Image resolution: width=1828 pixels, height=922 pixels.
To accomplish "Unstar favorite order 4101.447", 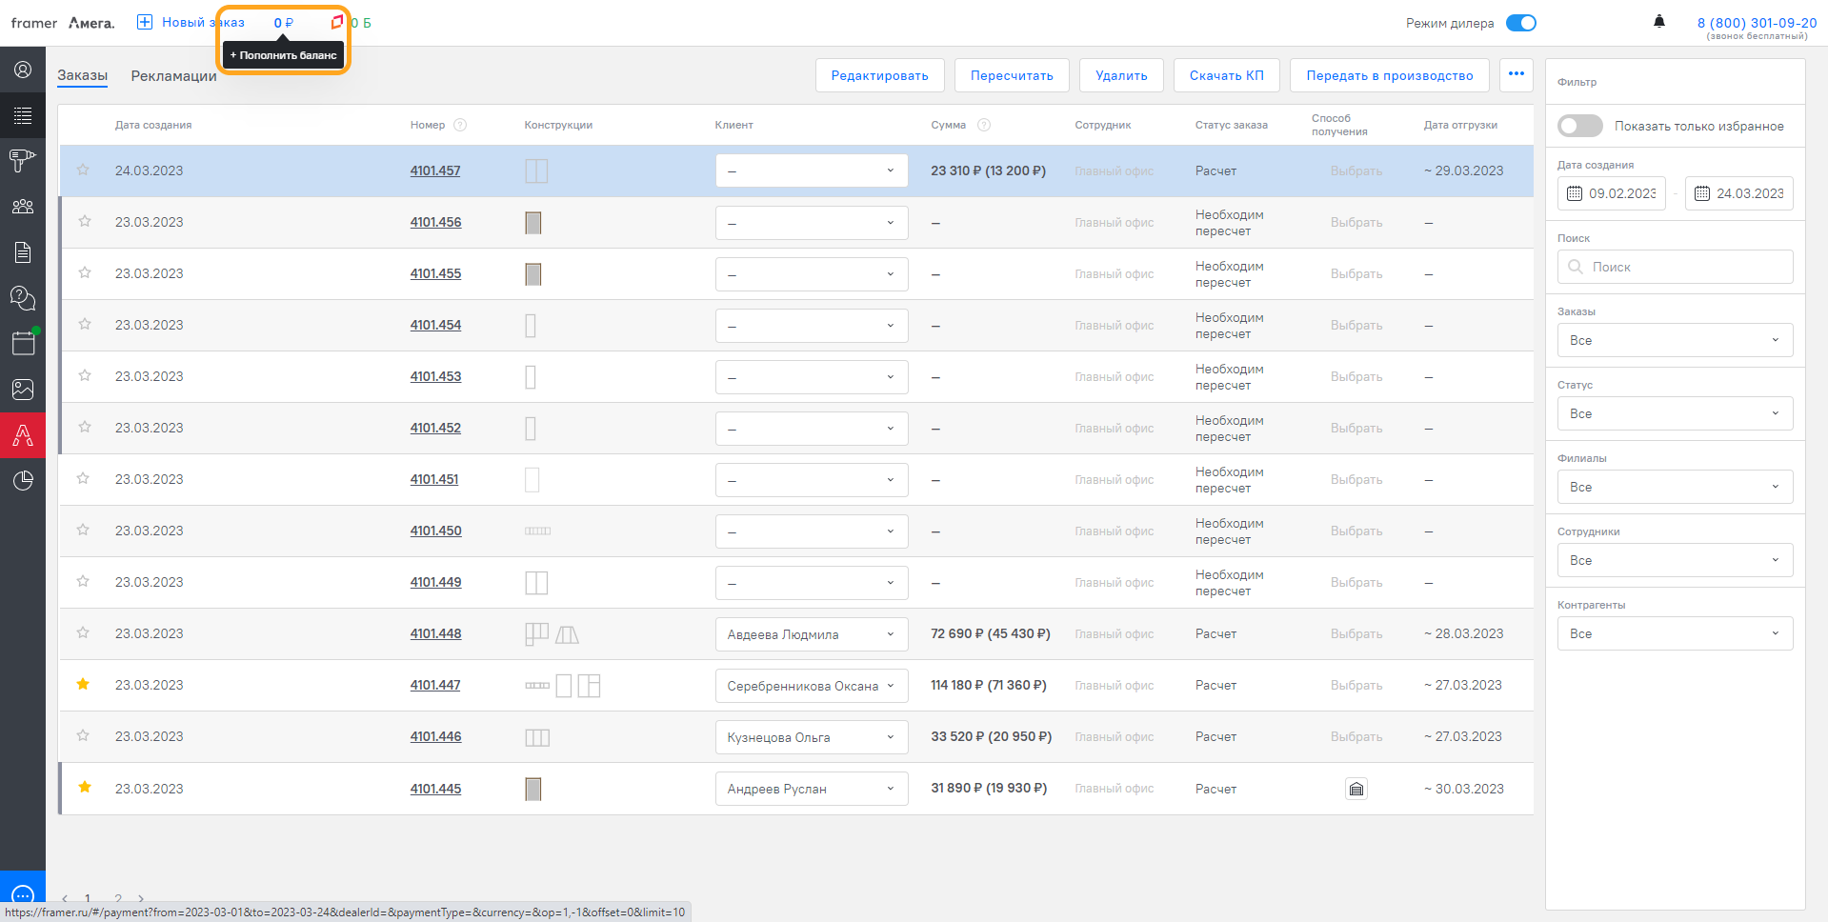I will [x=83, y=684].
